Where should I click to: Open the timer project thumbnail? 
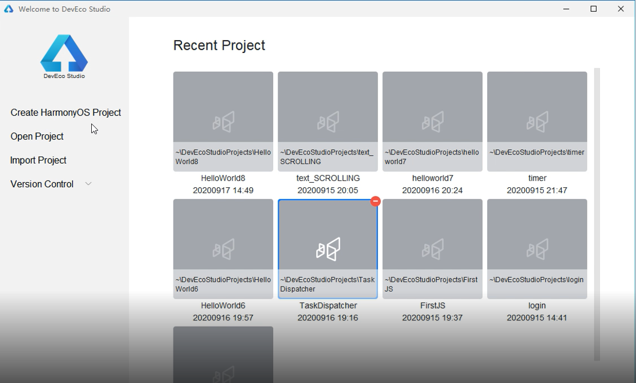coord(537,121)
